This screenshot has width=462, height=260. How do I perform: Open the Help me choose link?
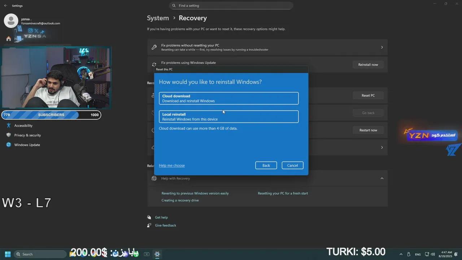click(x=172, y=165)
